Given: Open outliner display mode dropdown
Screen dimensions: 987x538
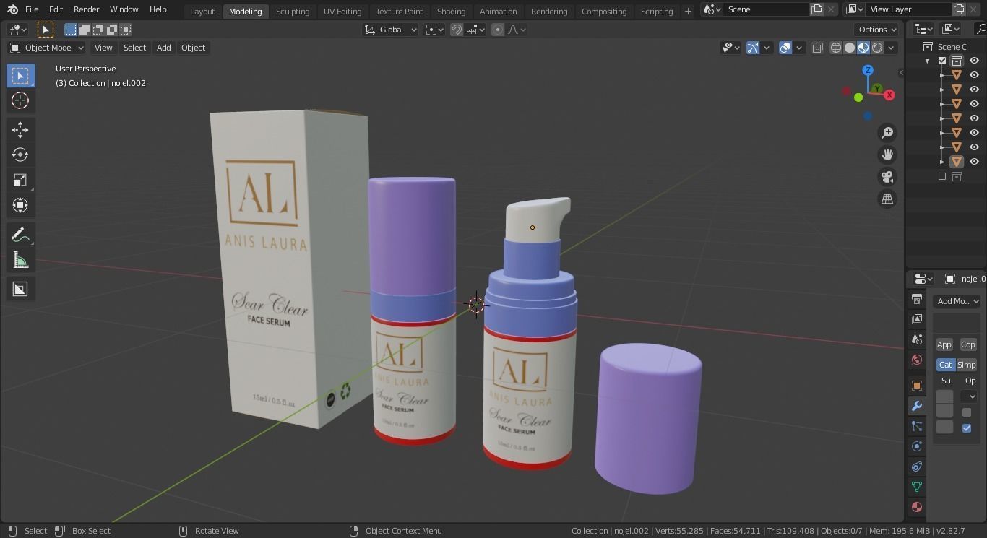Looking at the screenshot, I should (951, 29).
